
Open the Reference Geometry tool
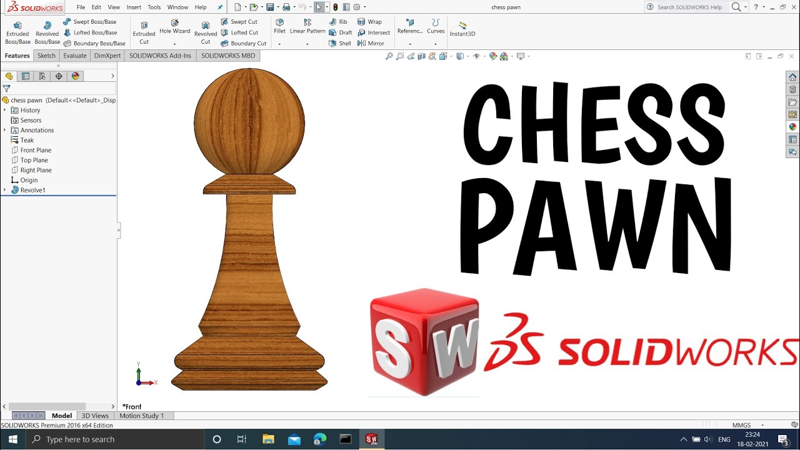(410, 27)
